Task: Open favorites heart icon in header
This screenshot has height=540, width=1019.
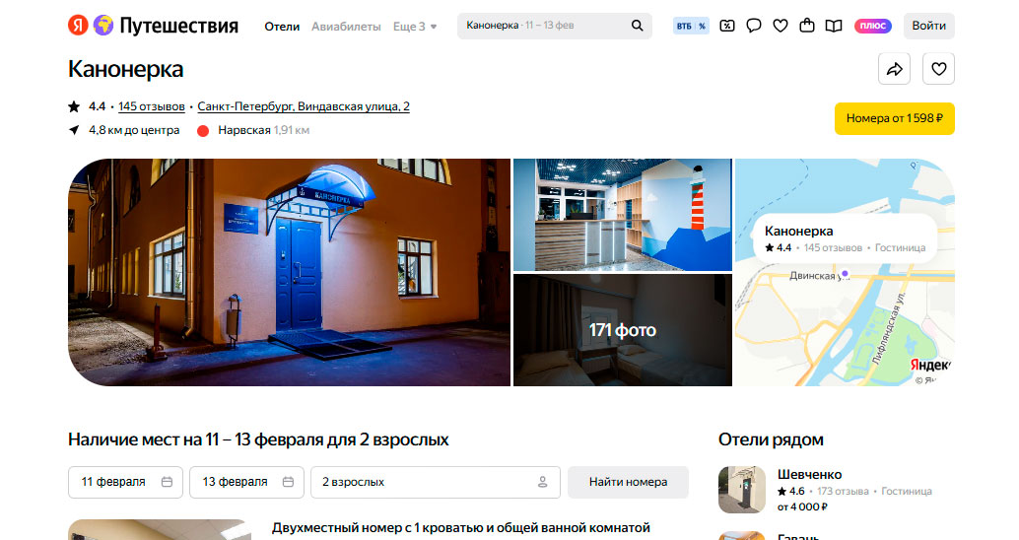Action: point(781,26)
